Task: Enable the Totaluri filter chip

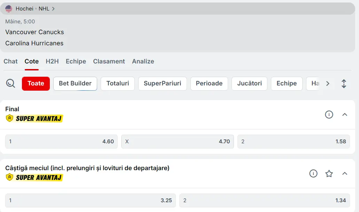Action: coord(118,84)
